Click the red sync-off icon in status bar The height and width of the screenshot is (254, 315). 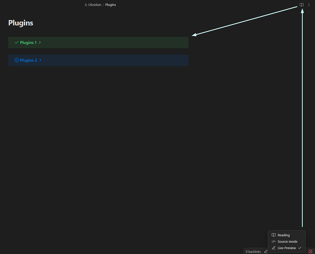(x=310, y=251)
